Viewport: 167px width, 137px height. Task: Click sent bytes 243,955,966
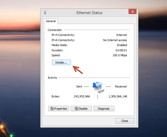click(82, 96)
